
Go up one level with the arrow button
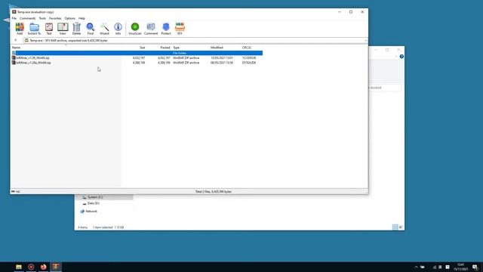(x=15, y=40)
